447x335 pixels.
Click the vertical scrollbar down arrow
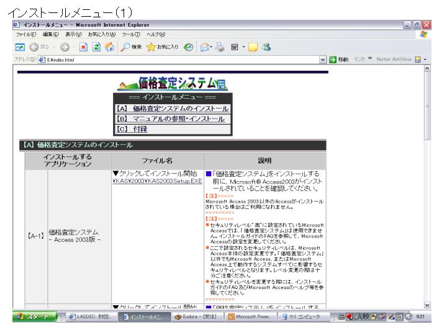click(427, 305)
